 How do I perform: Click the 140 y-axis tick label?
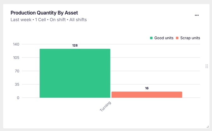16,44
